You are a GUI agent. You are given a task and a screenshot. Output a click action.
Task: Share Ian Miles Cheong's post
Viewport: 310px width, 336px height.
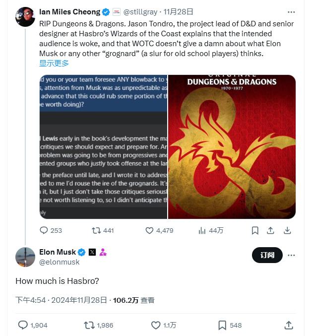pos(271,230)
